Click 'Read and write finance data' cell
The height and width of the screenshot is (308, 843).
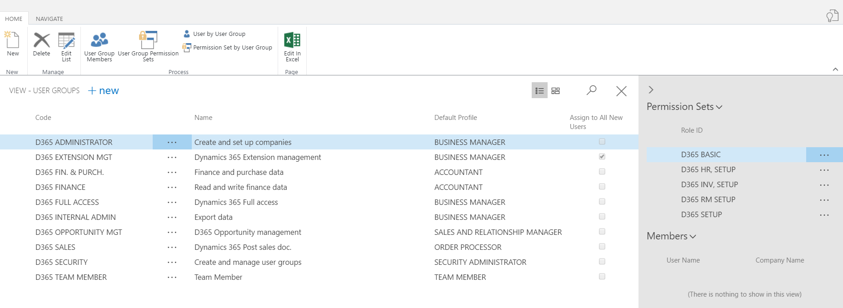click(240, 187)
